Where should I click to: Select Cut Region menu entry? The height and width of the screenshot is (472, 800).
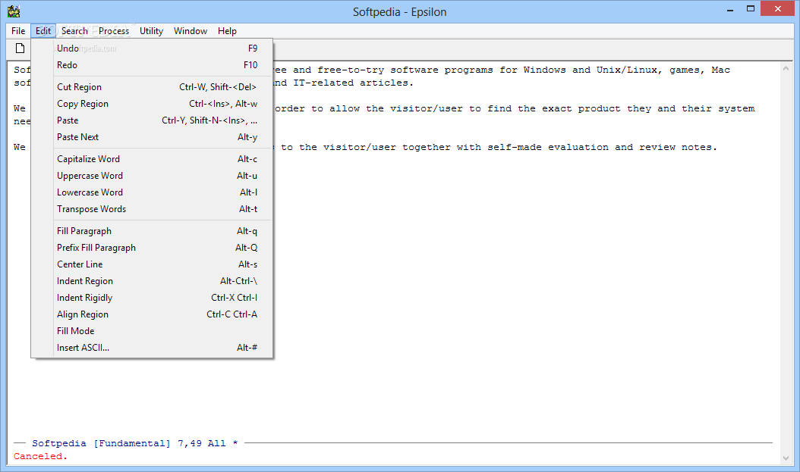point(152,87)
